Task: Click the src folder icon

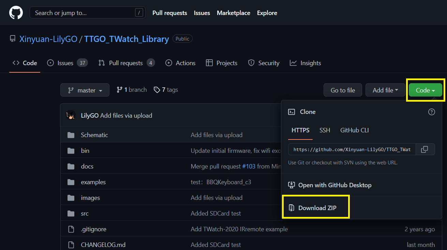Action: [71, 214]
